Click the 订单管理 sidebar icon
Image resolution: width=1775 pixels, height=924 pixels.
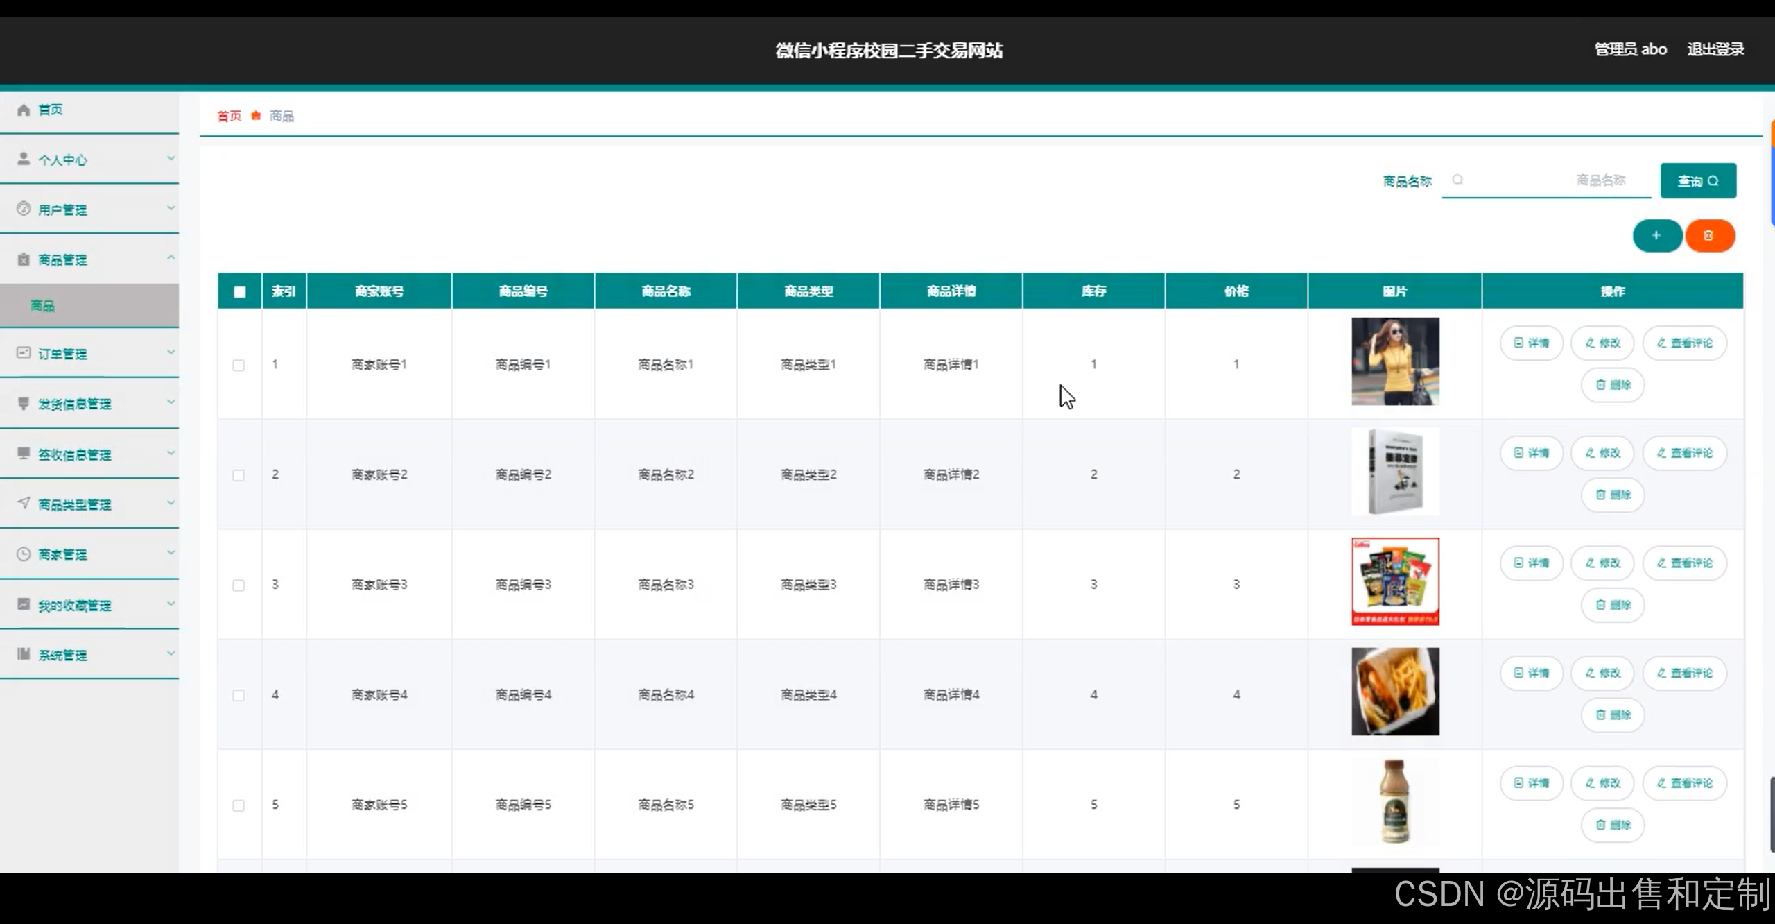24,353
